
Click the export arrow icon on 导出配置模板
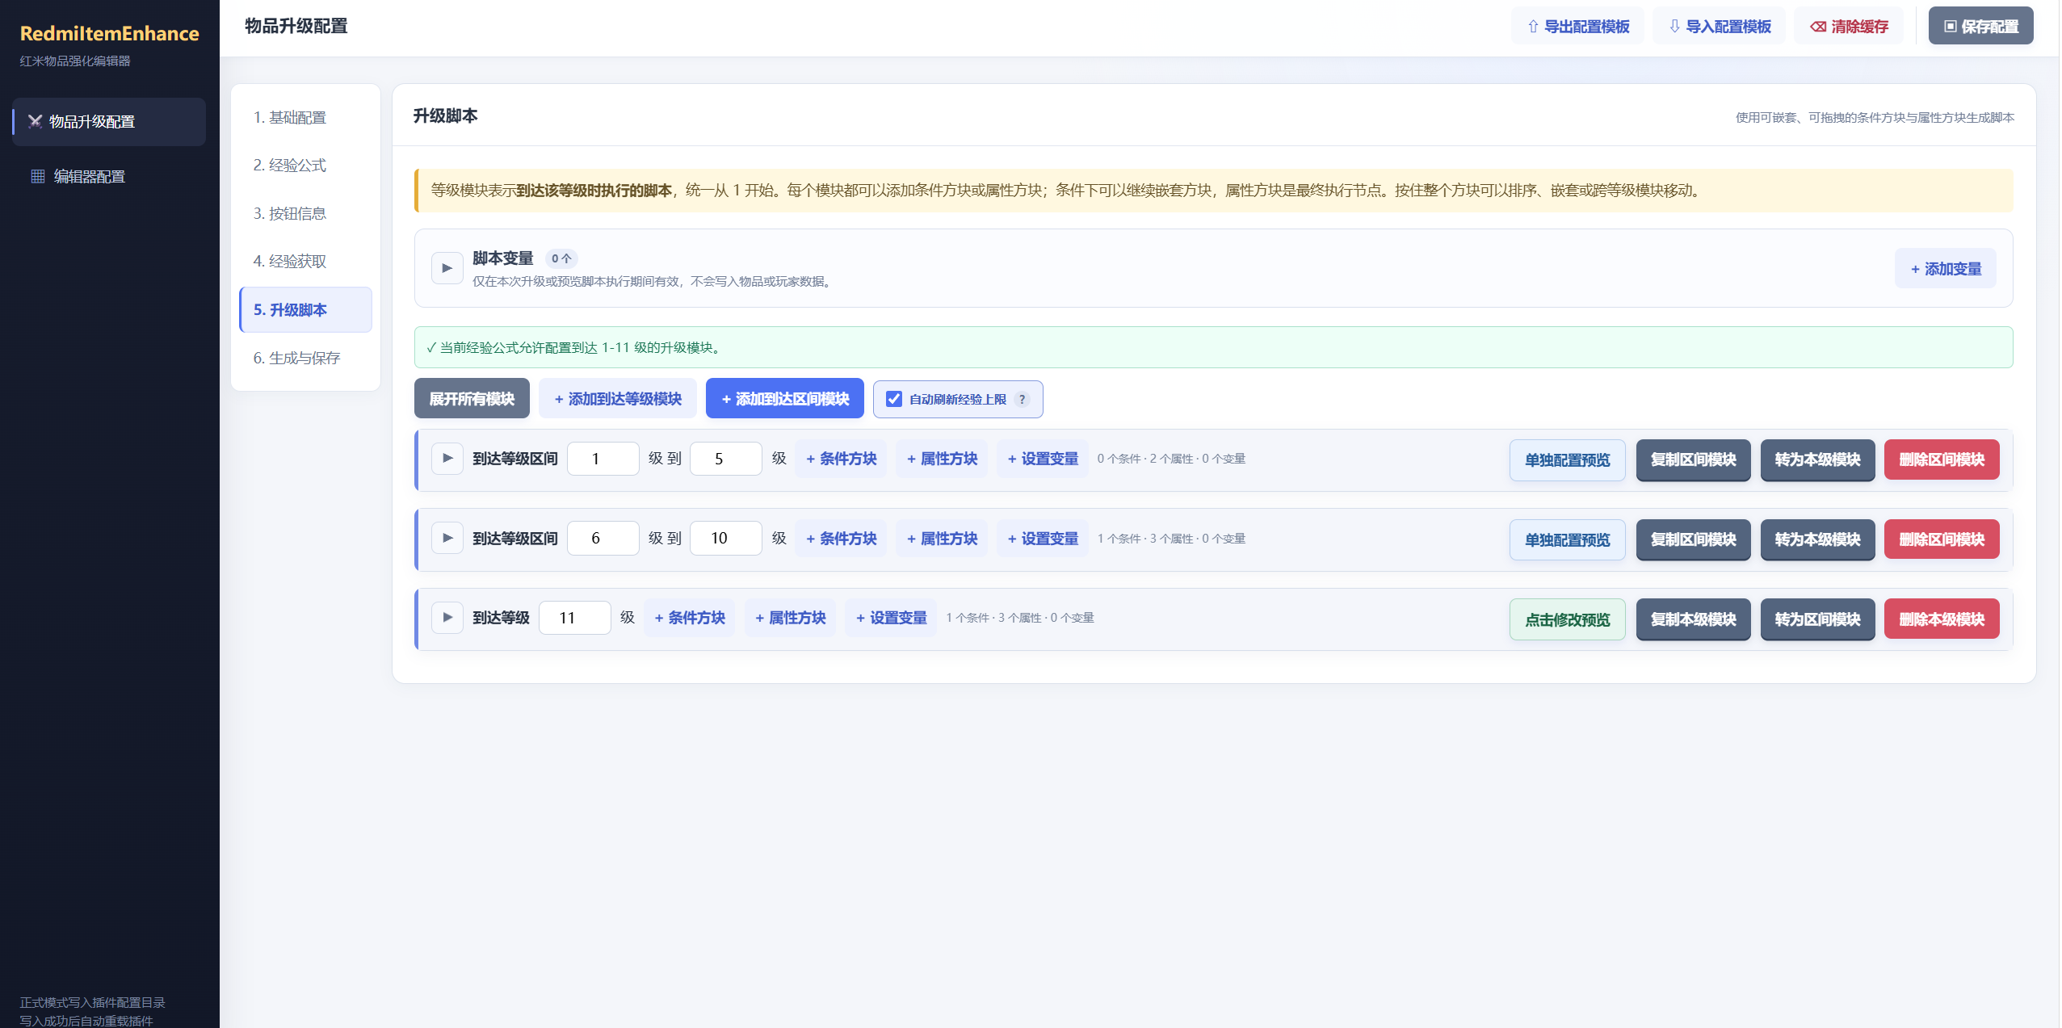tap(1532, 27)
